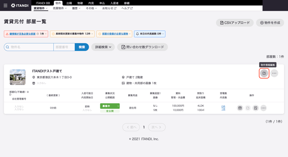Switch to the 出稿 tab

click(x=69, y=3)
